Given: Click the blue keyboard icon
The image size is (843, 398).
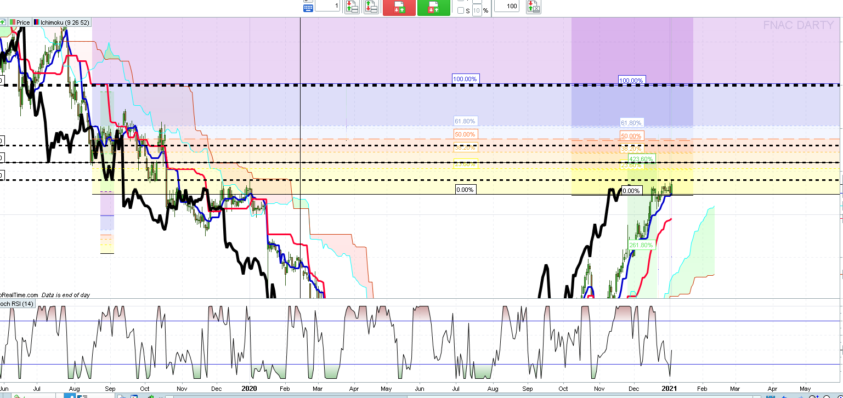Looking at the screenshot, I should (308, 8).
